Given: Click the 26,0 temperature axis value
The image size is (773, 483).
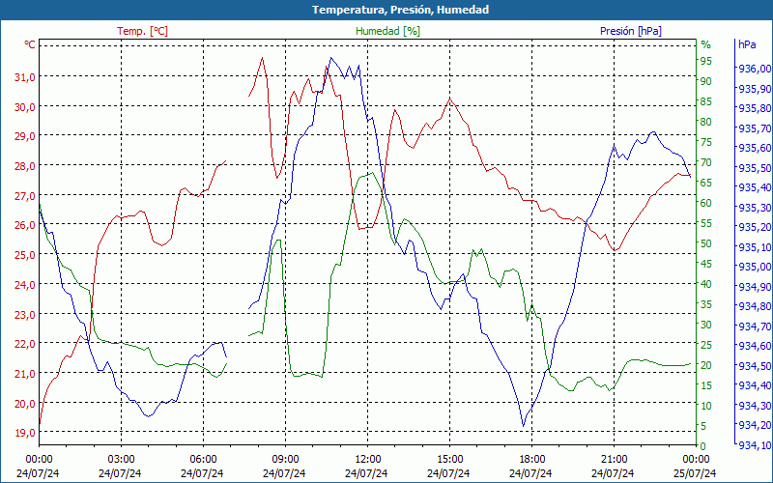Looking at the screenshot, I should point(25,225).
